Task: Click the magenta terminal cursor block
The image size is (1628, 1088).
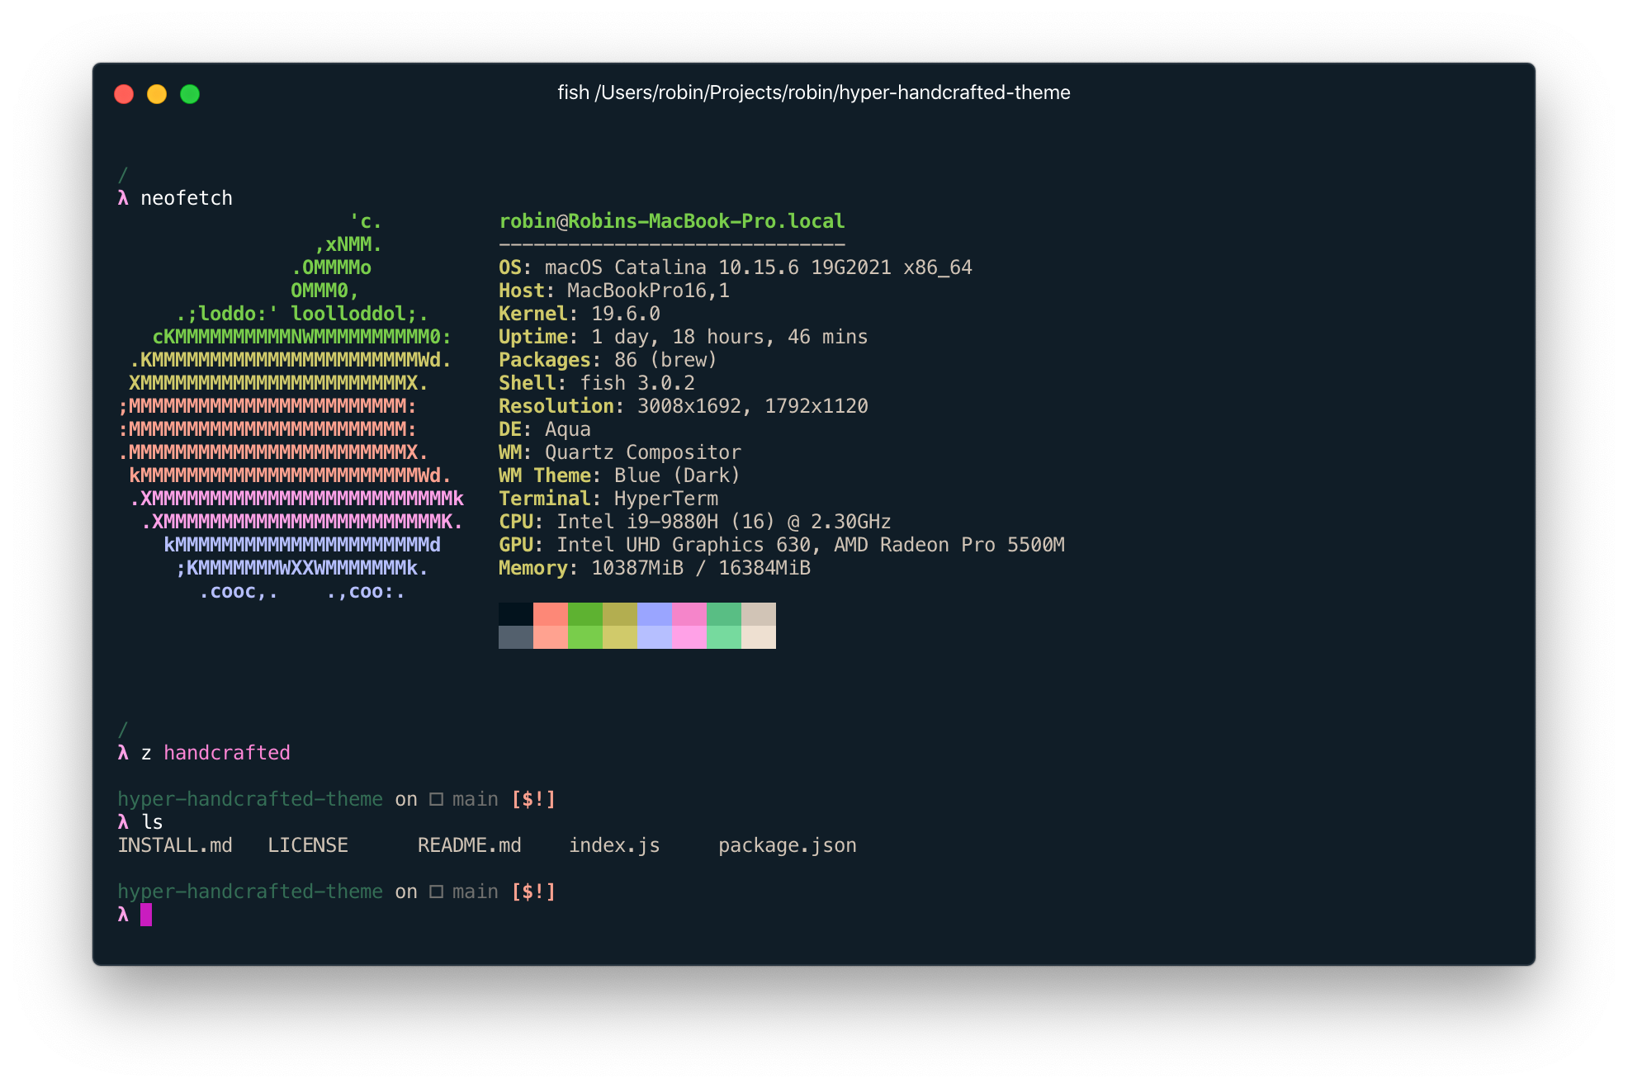Action: click(146, 914)
